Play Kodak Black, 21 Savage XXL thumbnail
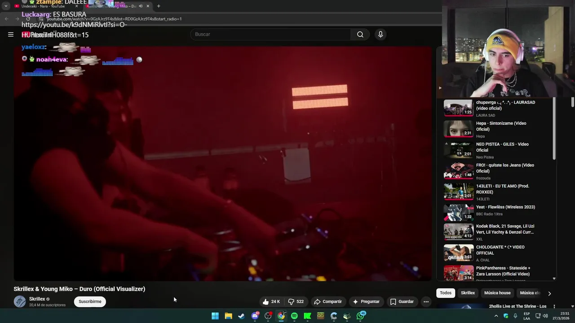This screenshot has width=575, height=323. coord(459,232)
